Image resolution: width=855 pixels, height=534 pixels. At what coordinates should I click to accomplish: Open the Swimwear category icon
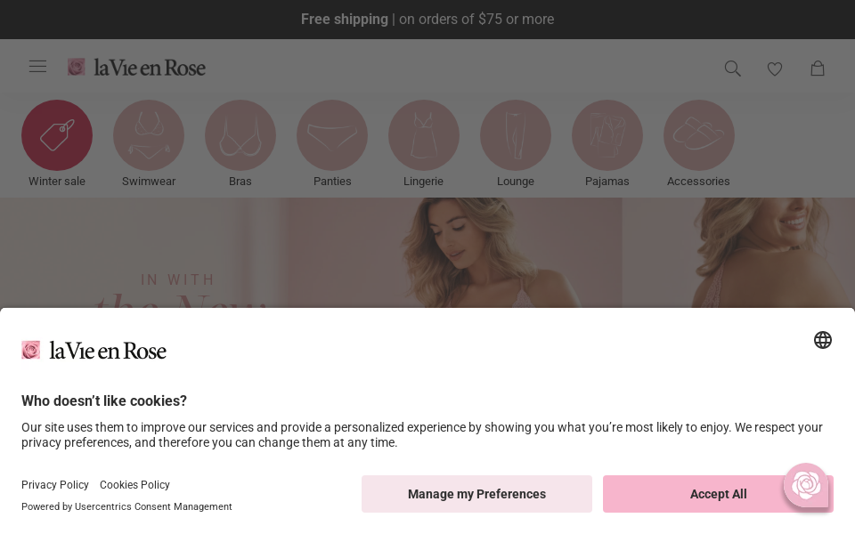(x=149, y=135)
